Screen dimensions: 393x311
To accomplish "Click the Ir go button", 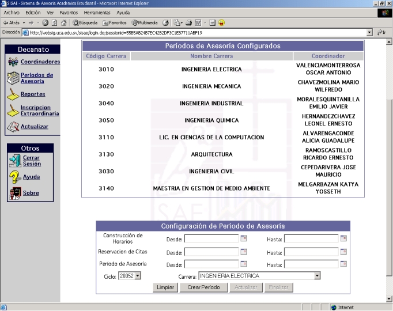I will pos(382,33).
